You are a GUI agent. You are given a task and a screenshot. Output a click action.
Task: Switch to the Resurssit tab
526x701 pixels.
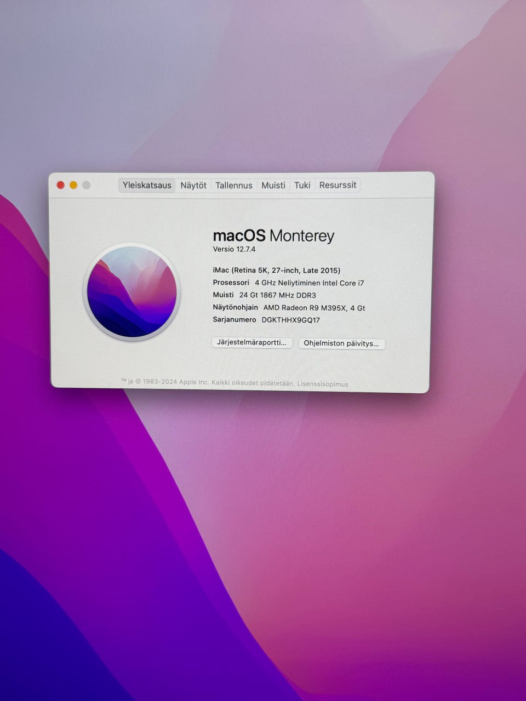(338, 185)
